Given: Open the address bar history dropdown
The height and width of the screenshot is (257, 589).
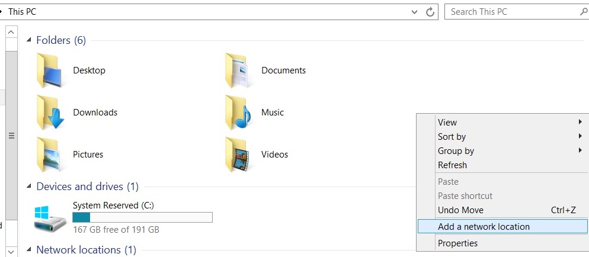Looking at the screenshot, I should coord(414,12).
